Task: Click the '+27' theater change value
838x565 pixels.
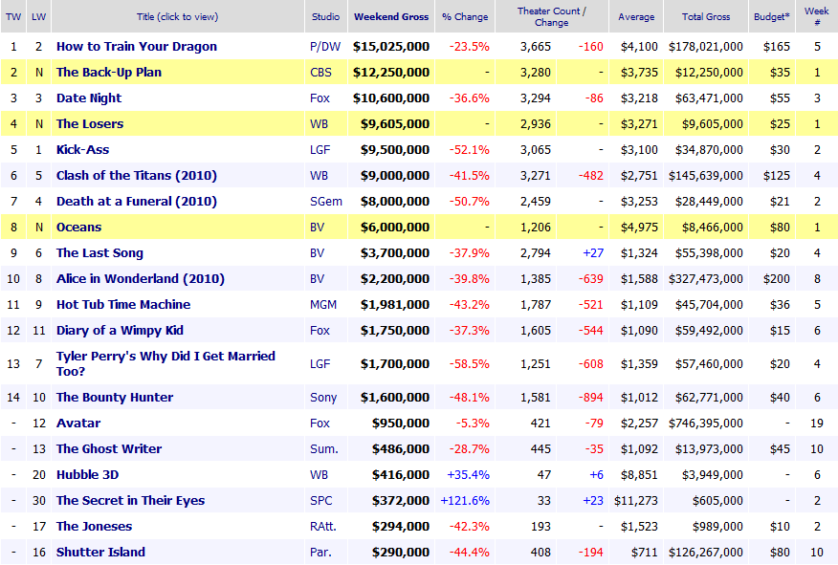Action: pos(593,253)
